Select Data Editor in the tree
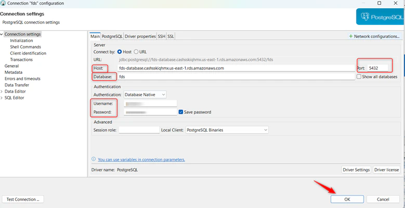The width and height of the screenshot is (405, 208). pyautogui.click(x=15, y=92)
